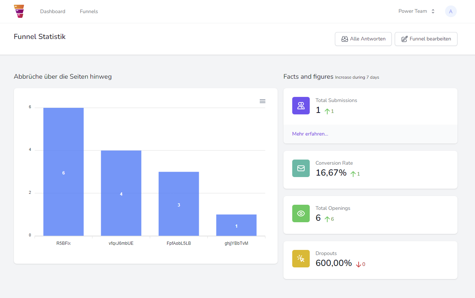Screen dimensions: 475x298
Task: Click the green arrow beside Conversion Rate
Action: [353, 174]
